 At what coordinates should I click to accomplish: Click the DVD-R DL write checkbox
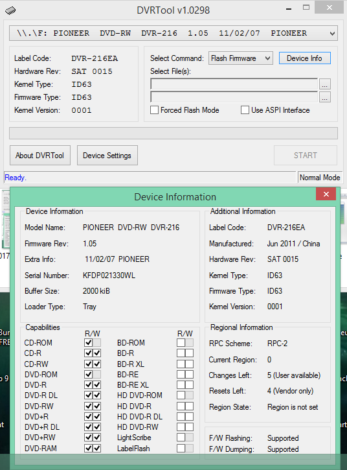coord(97,395)
